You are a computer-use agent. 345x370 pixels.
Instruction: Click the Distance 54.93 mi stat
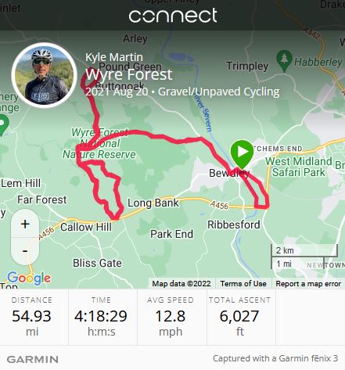[32, 317]
